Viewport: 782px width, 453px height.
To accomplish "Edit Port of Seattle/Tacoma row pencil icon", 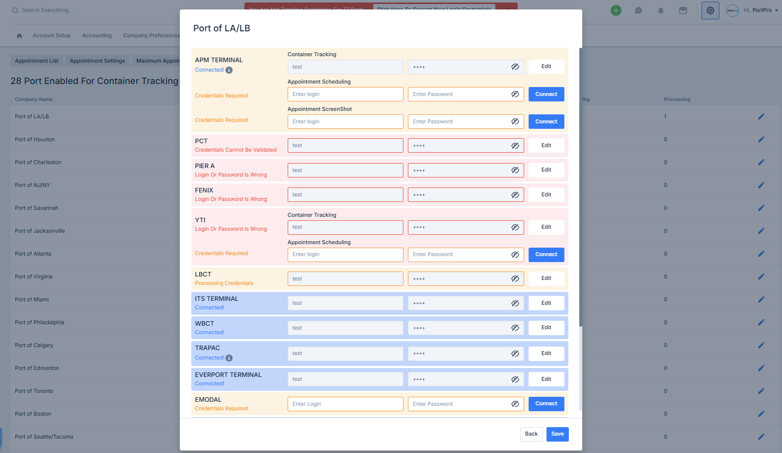I will 761,437.
